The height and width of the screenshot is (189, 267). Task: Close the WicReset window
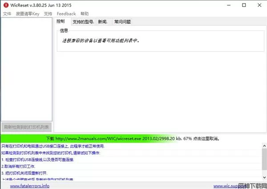(x=259, y=5)
